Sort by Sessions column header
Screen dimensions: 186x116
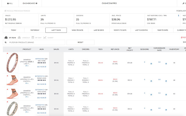144,49
